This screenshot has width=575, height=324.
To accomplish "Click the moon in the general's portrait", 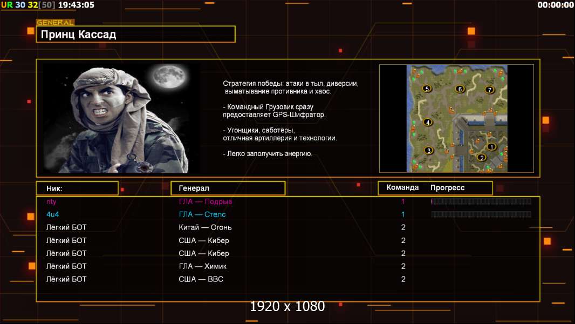I will (166, 77).
